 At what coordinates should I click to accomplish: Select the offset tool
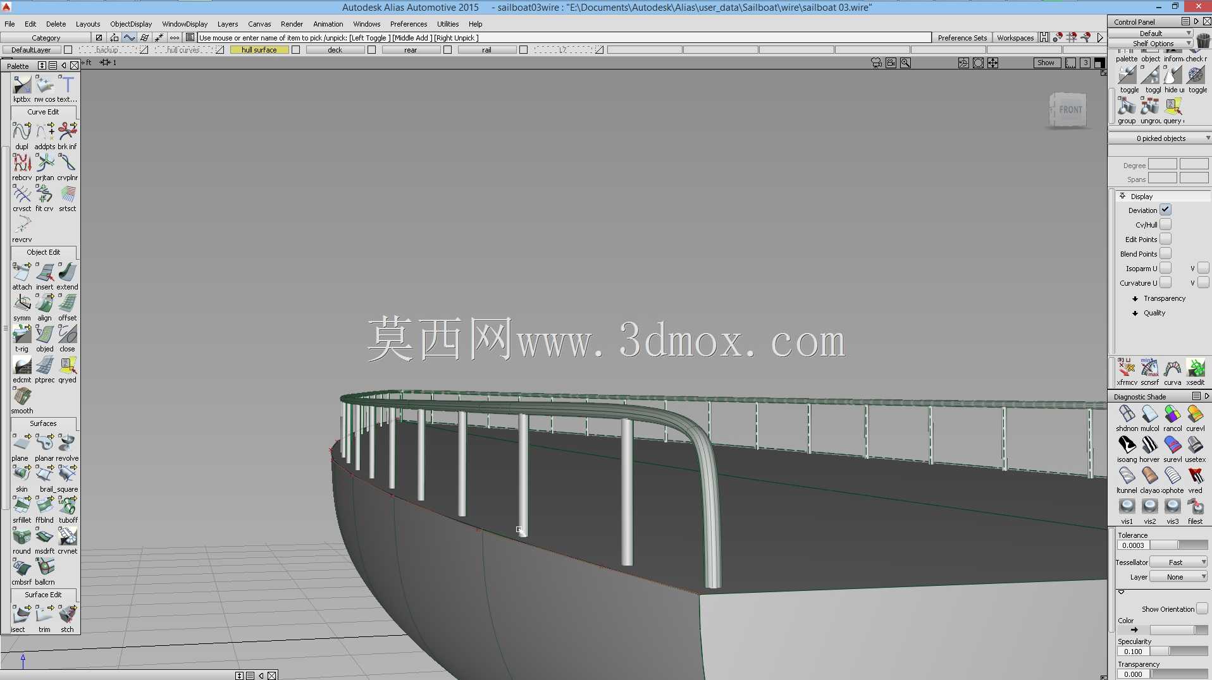tap(67, 303)
